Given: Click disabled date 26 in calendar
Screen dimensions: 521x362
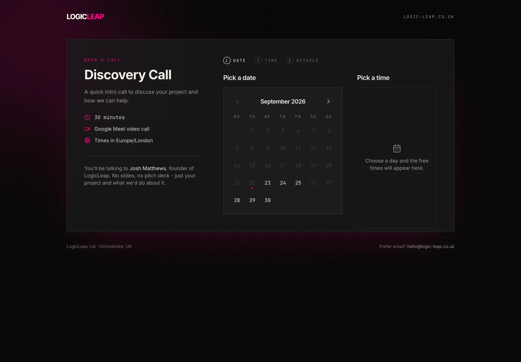Looking at the screenshot, I should tap(313, 183).
